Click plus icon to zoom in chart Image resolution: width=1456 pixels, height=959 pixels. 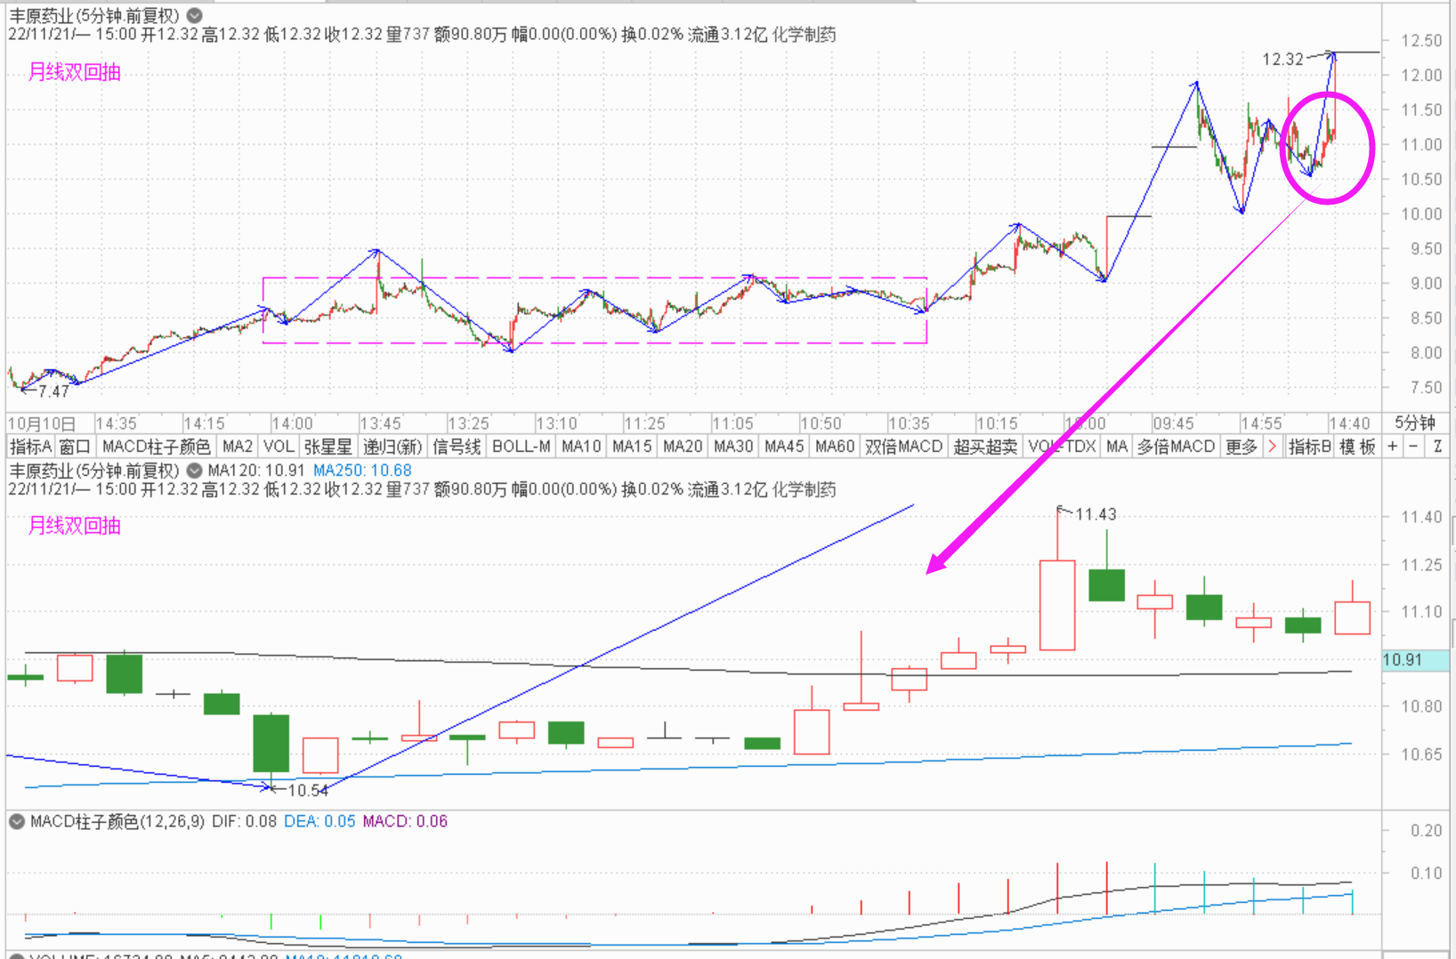coord(1393,447)
